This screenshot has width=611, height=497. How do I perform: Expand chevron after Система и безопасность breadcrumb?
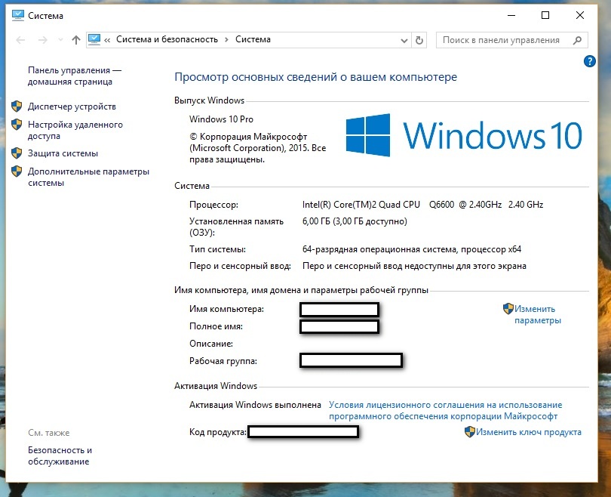tap(226, 40)
